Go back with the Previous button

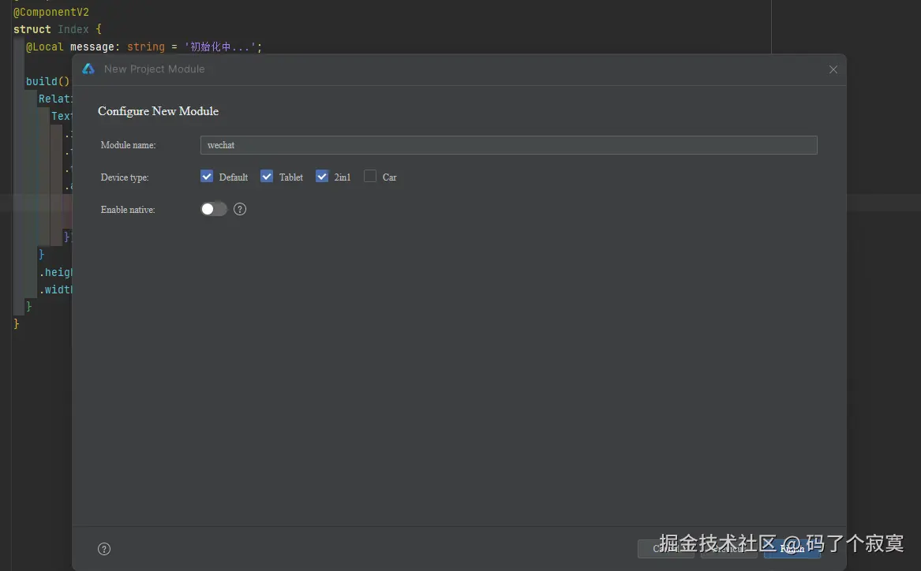coord(729,549)
